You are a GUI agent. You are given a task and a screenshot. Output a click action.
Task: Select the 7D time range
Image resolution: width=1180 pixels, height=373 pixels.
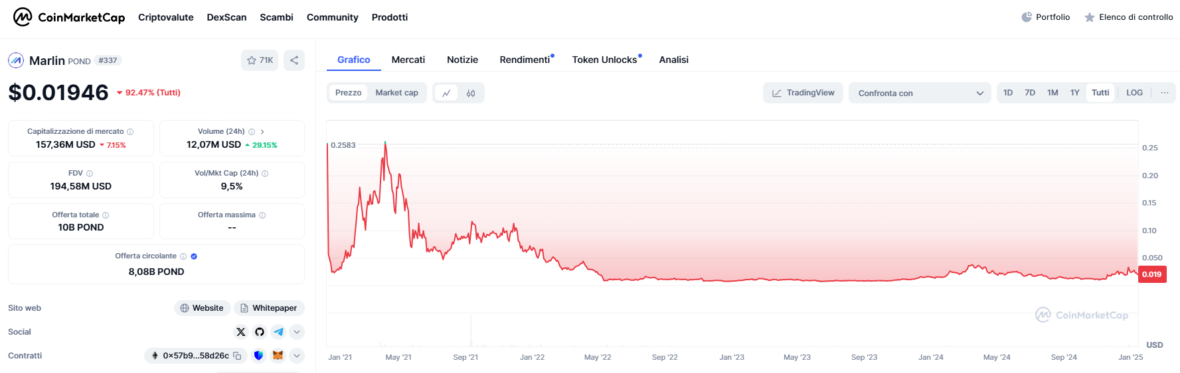1030,93
